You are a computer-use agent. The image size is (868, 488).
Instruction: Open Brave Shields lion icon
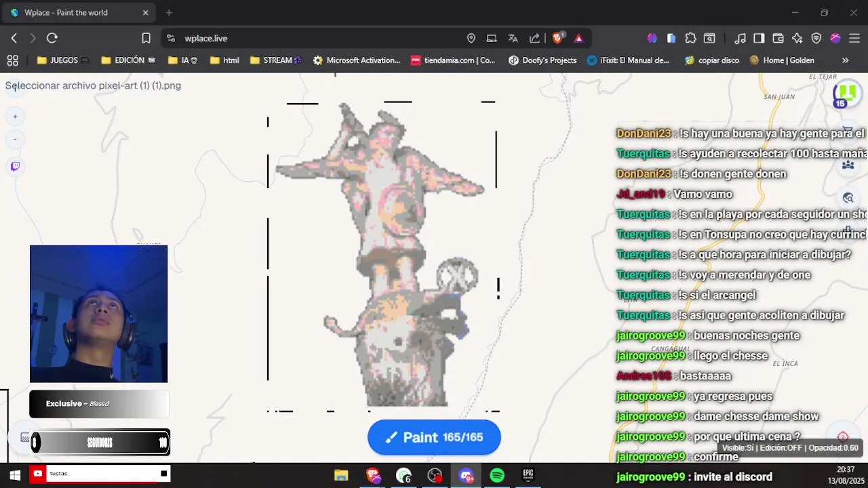coord(557,39)
